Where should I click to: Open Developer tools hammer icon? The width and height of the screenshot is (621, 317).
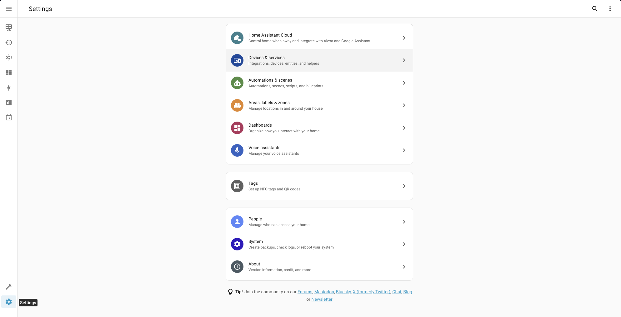tap(9, 287)
